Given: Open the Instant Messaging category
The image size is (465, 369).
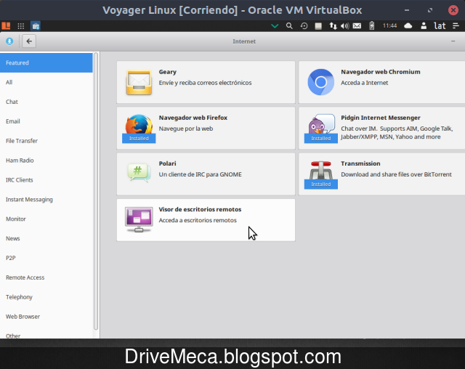Looking at the screenshot, I should pyautogui.click(x=46, y=200).
